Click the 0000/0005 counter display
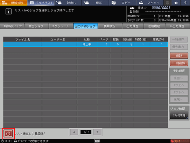 click(x=161, y=8)
